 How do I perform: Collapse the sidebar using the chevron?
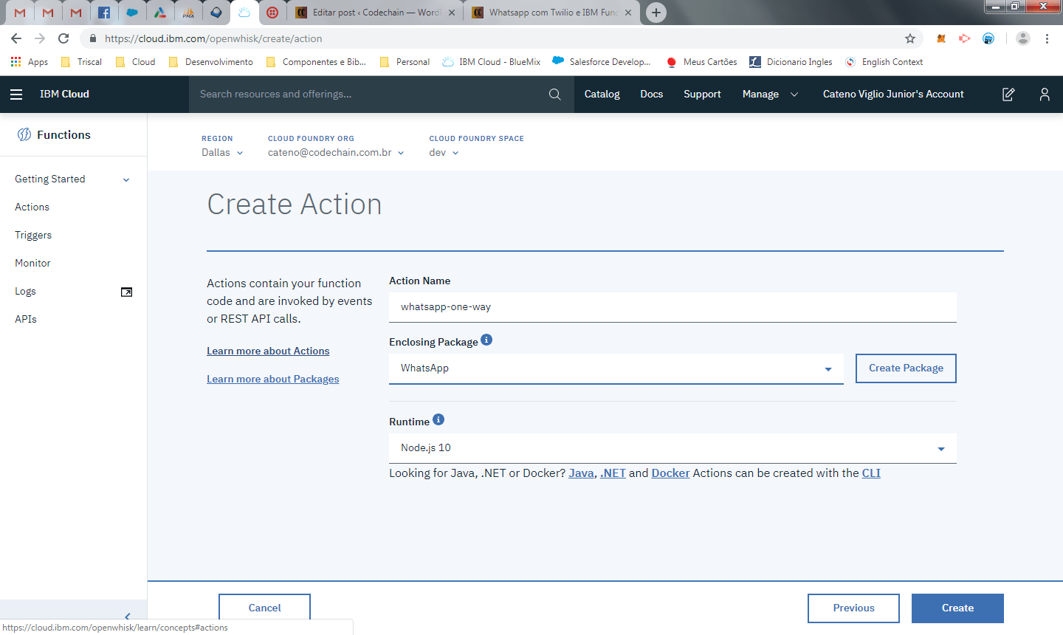click(x=127, y=617)
